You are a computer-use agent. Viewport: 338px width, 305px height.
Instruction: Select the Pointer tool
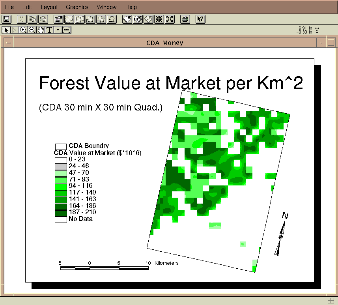[6, 30]
